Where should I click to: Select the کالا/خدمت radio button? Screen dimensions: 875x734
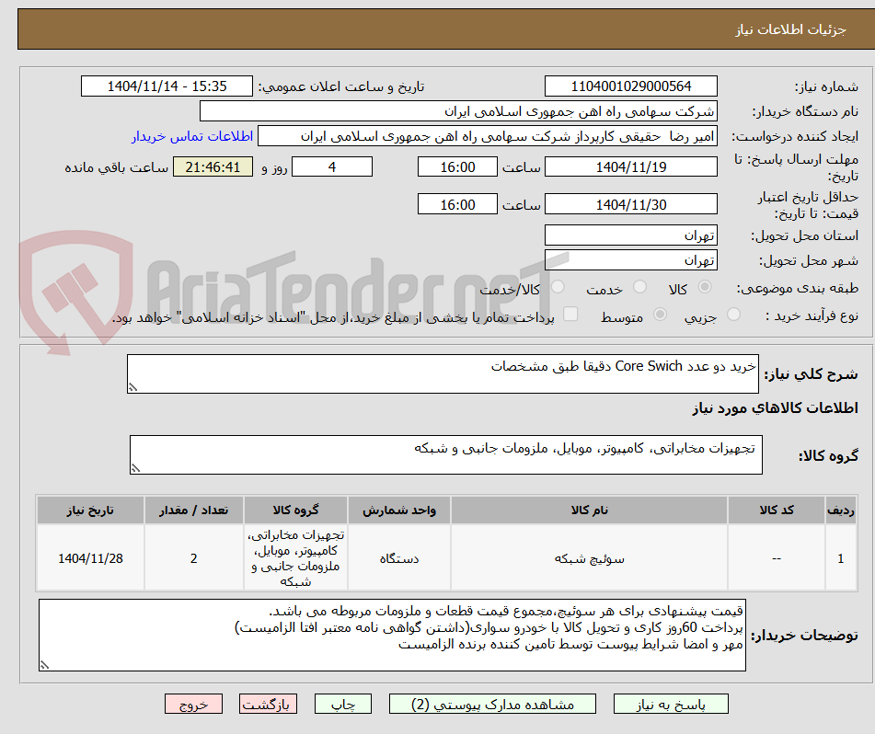(558, 287)
